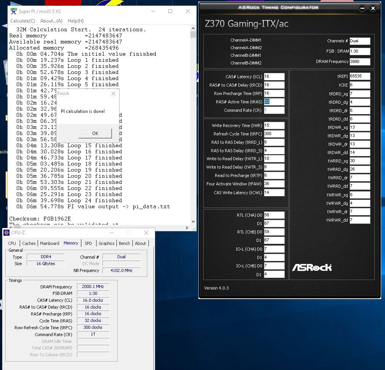This screenshot has height=370, width=385.
Task: Click the CAS Write Latency (tCWL) field
Action: tap(274, 193)
